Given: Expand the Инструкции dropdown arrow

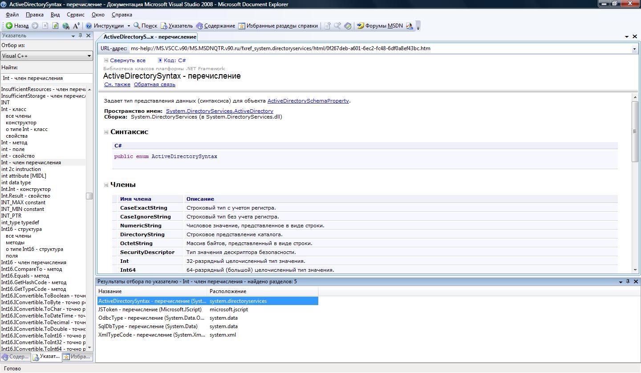Looking at the screenshot, I should pyautogui.click(x=129, y=26).
